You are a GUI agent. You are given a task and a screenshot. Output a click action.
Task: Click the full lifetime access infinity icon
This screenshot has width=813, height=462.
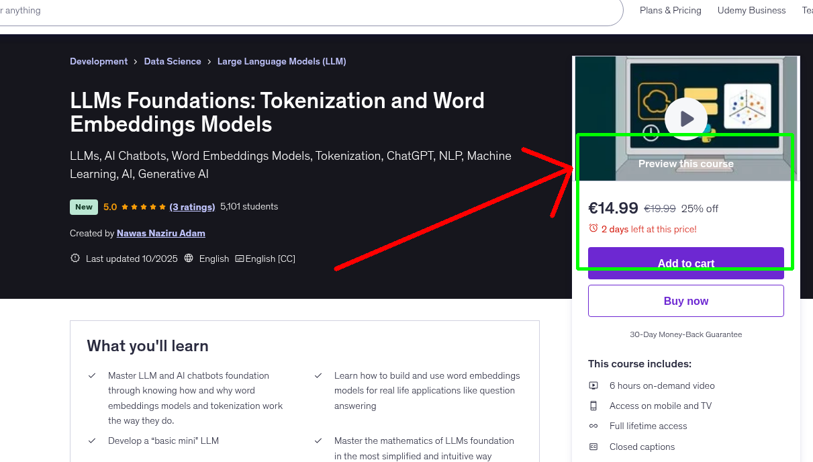point(593,426)
